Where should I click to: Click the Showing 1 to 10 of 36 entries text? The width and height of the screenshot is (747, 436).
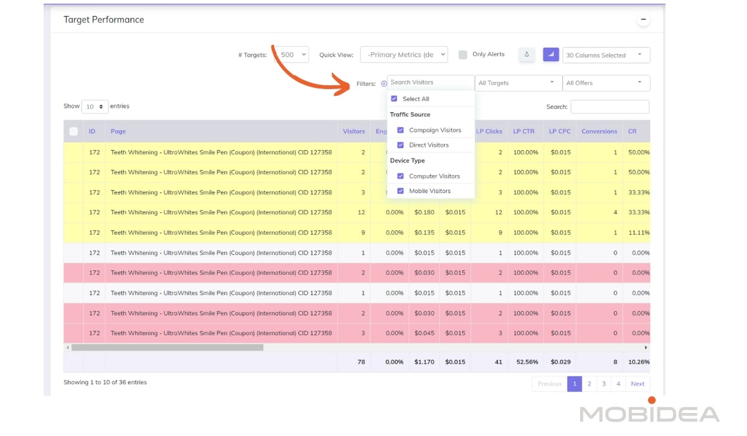(x=105, y=382)
